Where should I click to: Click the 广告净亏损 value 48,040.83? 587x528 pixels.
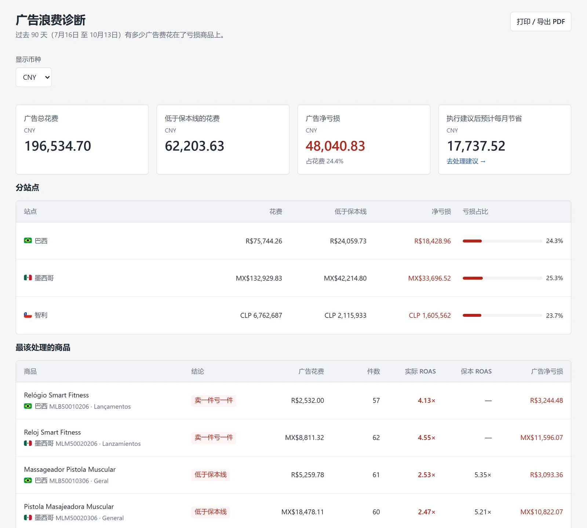tap(335, 146)
